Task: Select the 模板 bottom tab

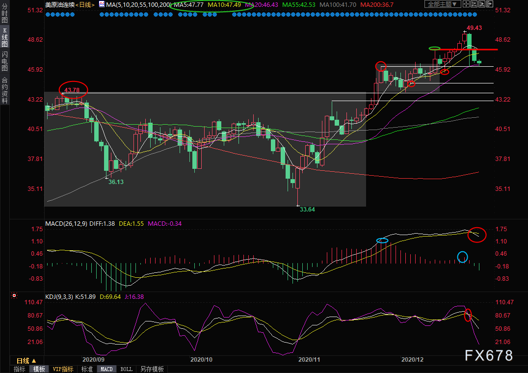Action: (x=39, y=369)
